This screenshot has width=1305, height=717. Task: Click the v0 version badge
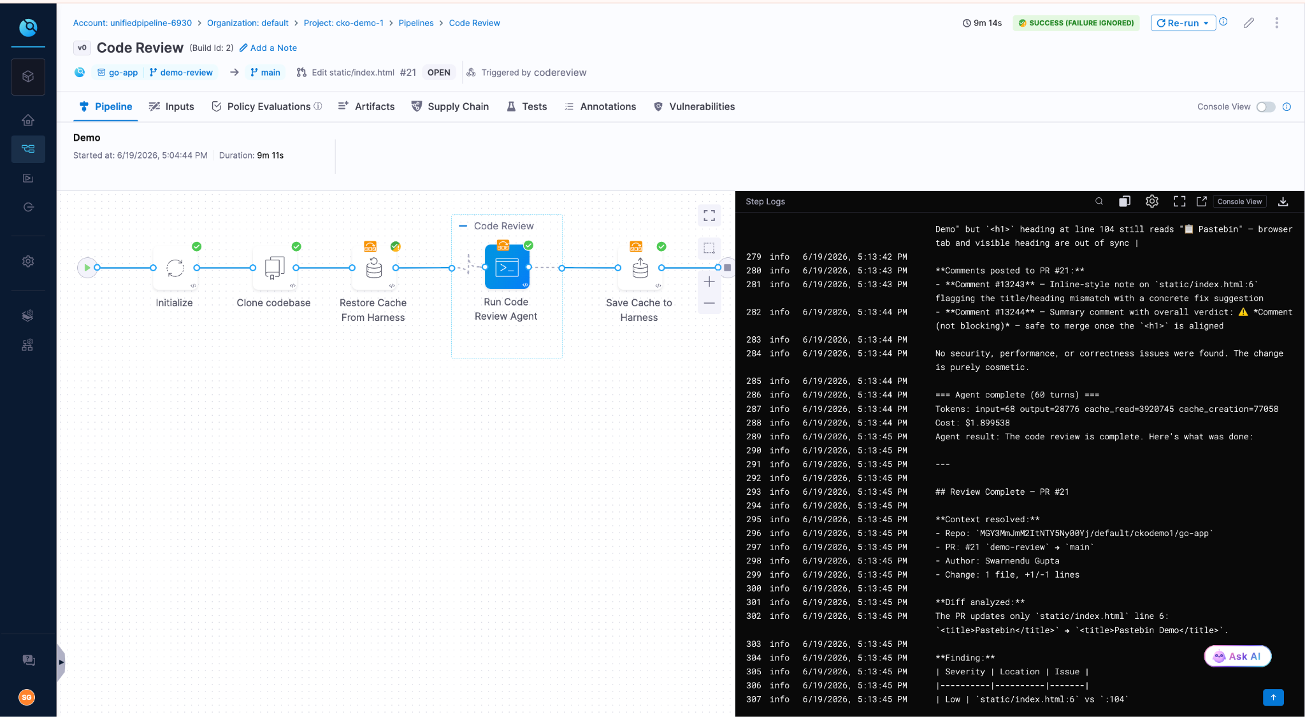point(82,48)
